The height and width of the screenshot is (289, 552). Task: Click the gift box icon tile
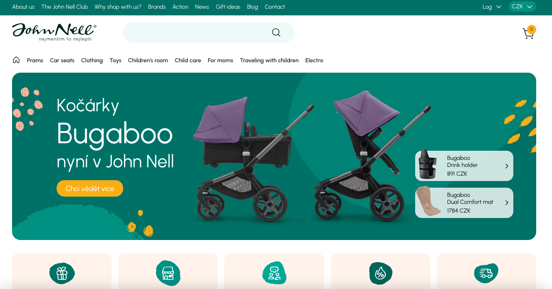coord(62,273)
